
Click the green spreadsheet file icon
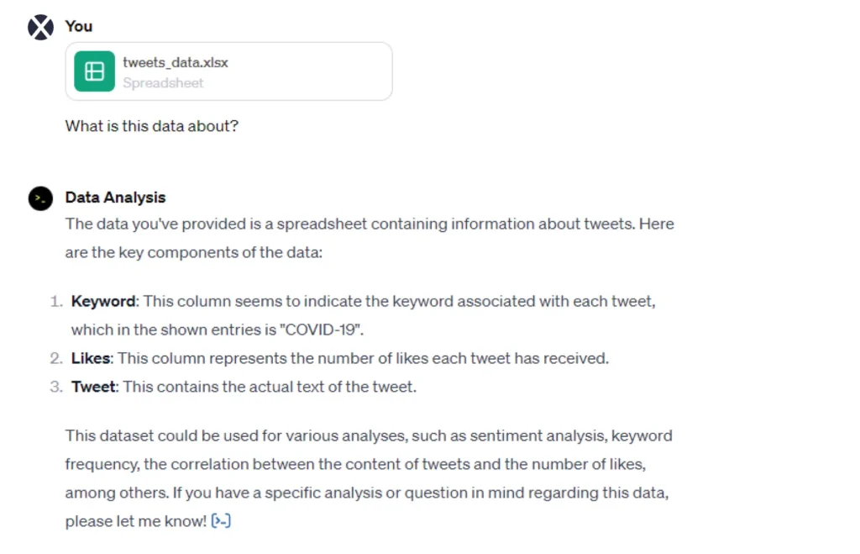tap(94, 71)
